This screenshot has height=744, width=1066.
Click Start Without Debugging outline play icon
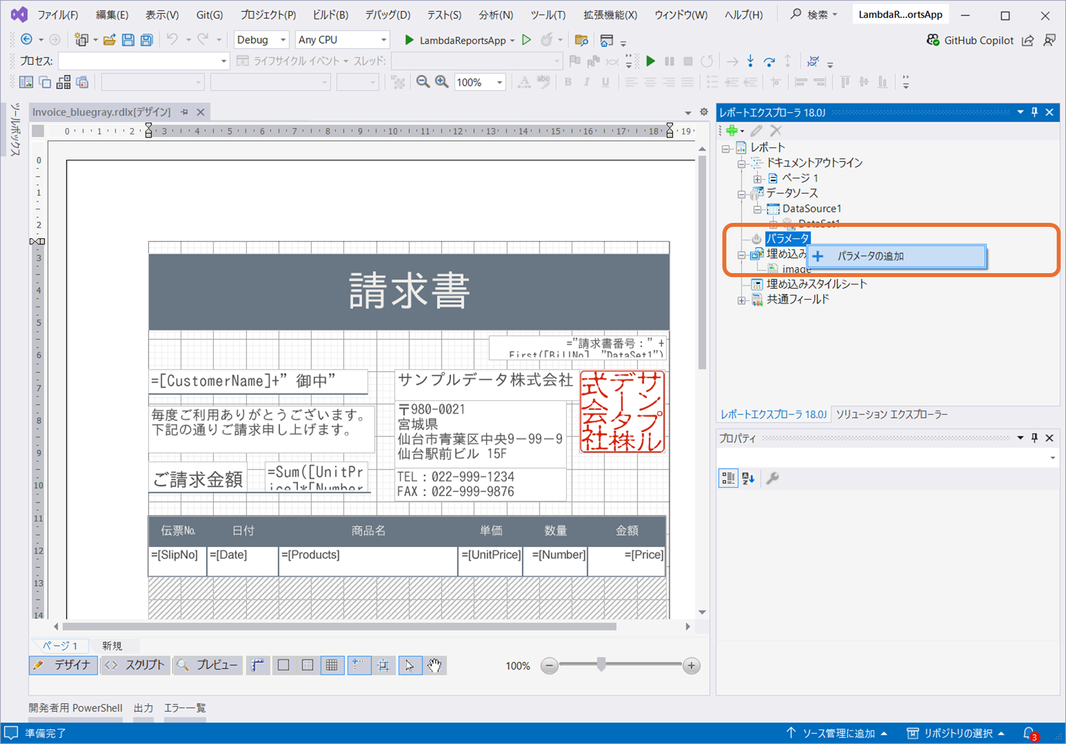tap(526, 40)
